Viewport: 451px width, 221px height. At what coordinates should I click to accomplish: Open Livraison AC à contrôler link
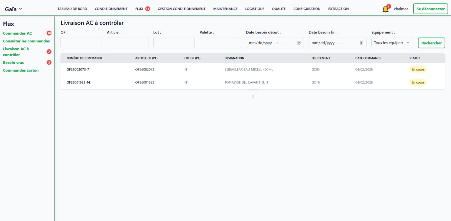16,52
